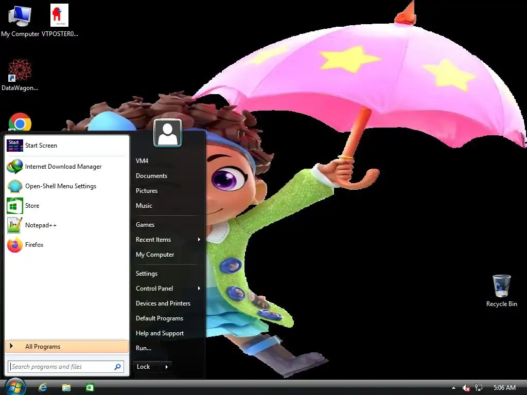This screenshot has width=527, height=395.
Task: Open Documents from the Start menu
Action: (x=151, y=176)
